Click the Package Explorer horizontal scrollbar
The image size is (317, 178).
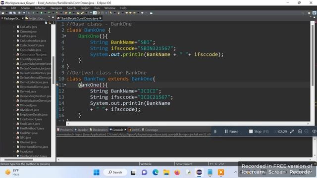pos(19,160)
